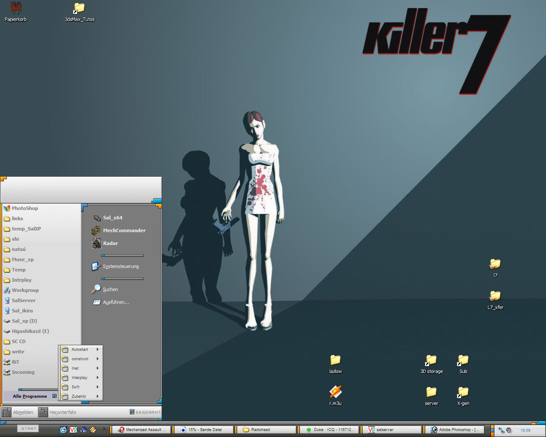Click the Abmelden log off button
The image size is (546, 437).
tap(17, 412)
